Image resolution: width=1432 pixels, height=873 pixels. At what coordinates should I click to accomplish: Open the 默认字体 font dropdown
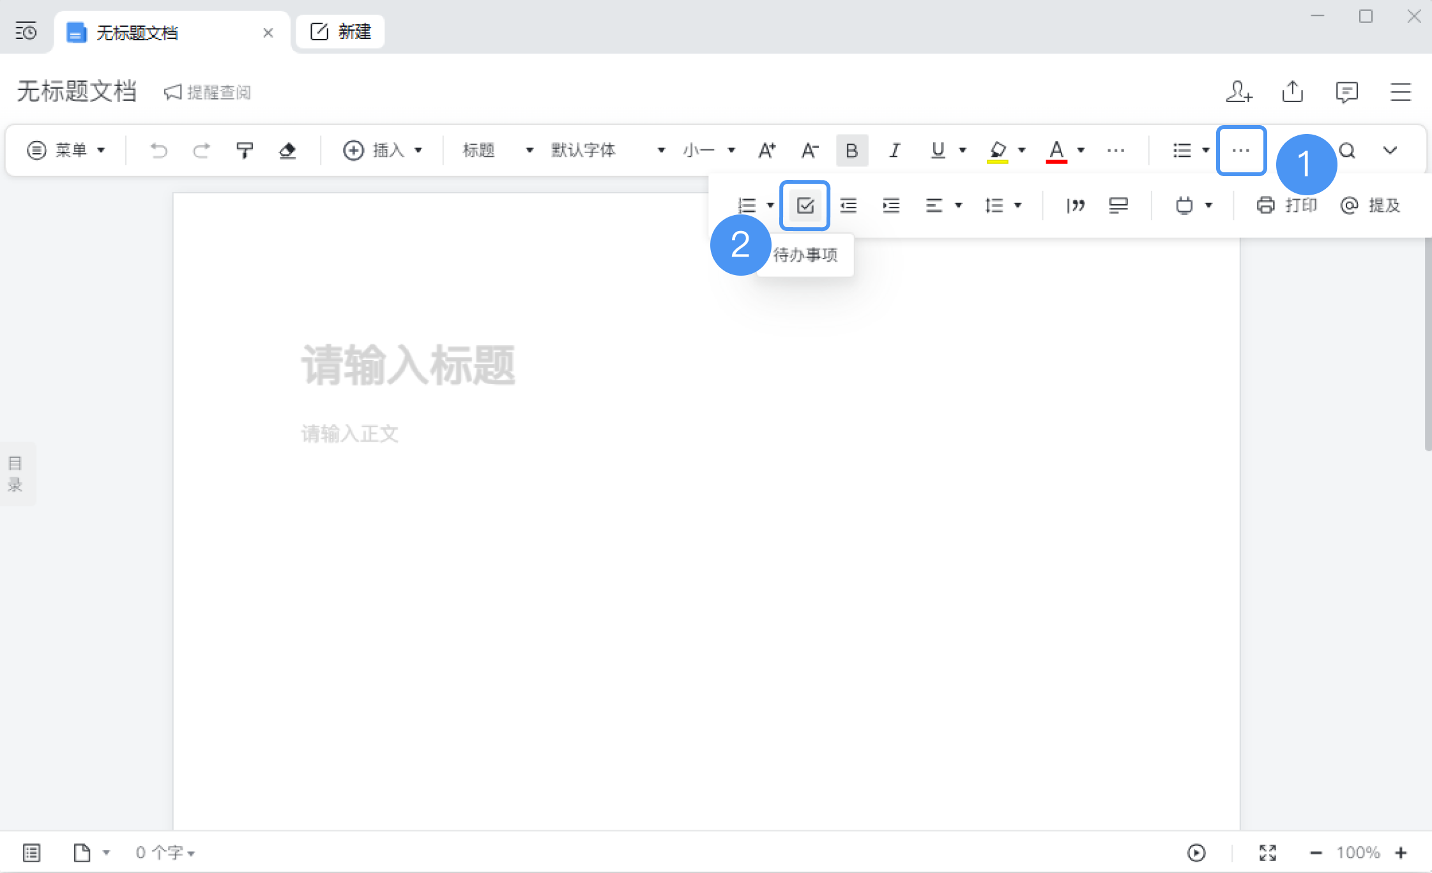click(x=608, y=151)
